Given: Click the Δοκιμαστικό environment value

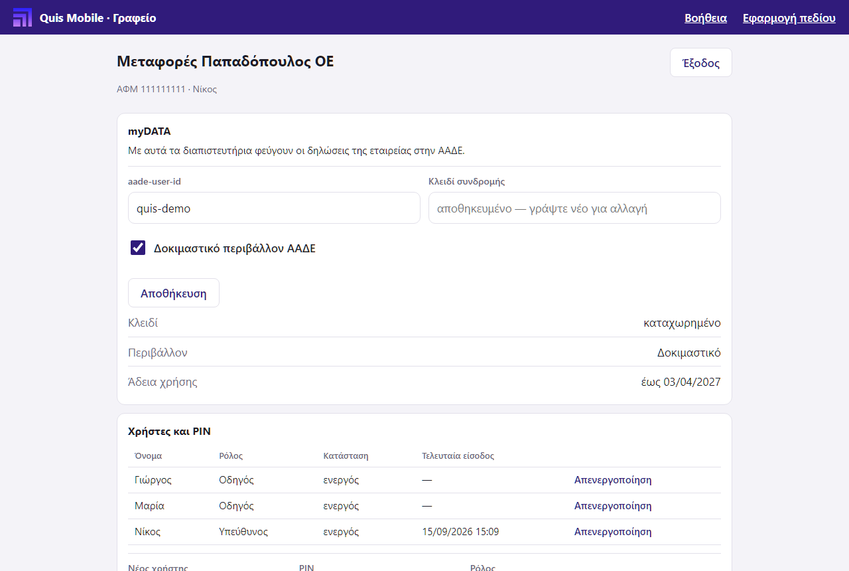Looking at the screenshot, I should click(x=689, y=353).
